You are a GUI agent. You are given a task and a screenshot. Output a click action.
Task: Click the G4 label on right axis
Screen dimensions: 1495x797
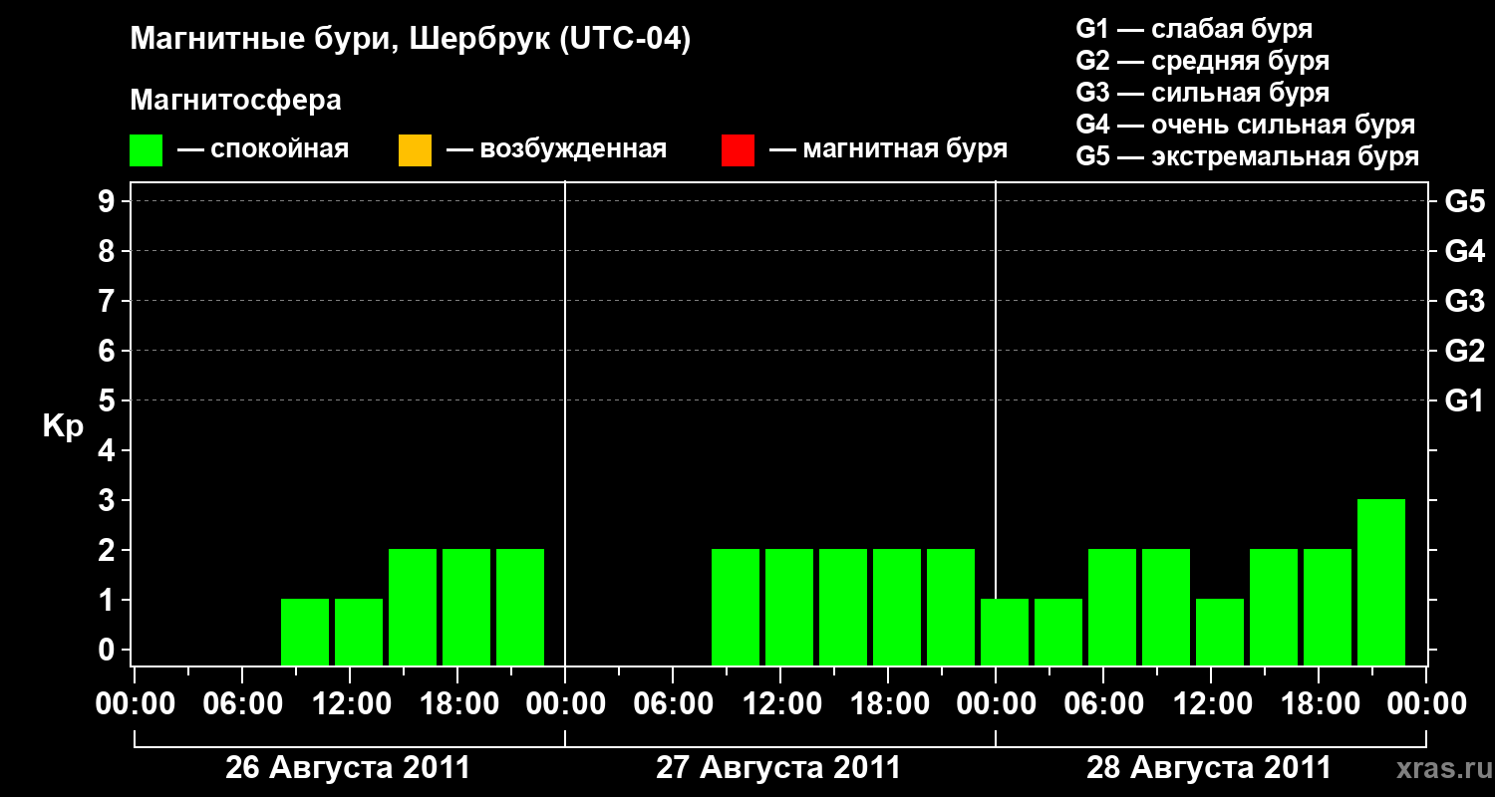tap(1464, 251)
